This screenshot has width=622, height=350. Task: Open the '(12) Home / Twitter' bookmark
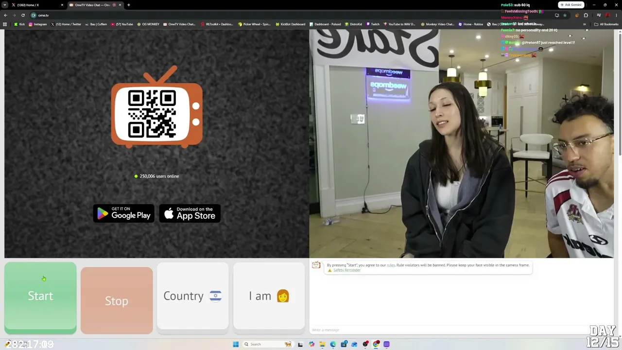coord(66,24)
